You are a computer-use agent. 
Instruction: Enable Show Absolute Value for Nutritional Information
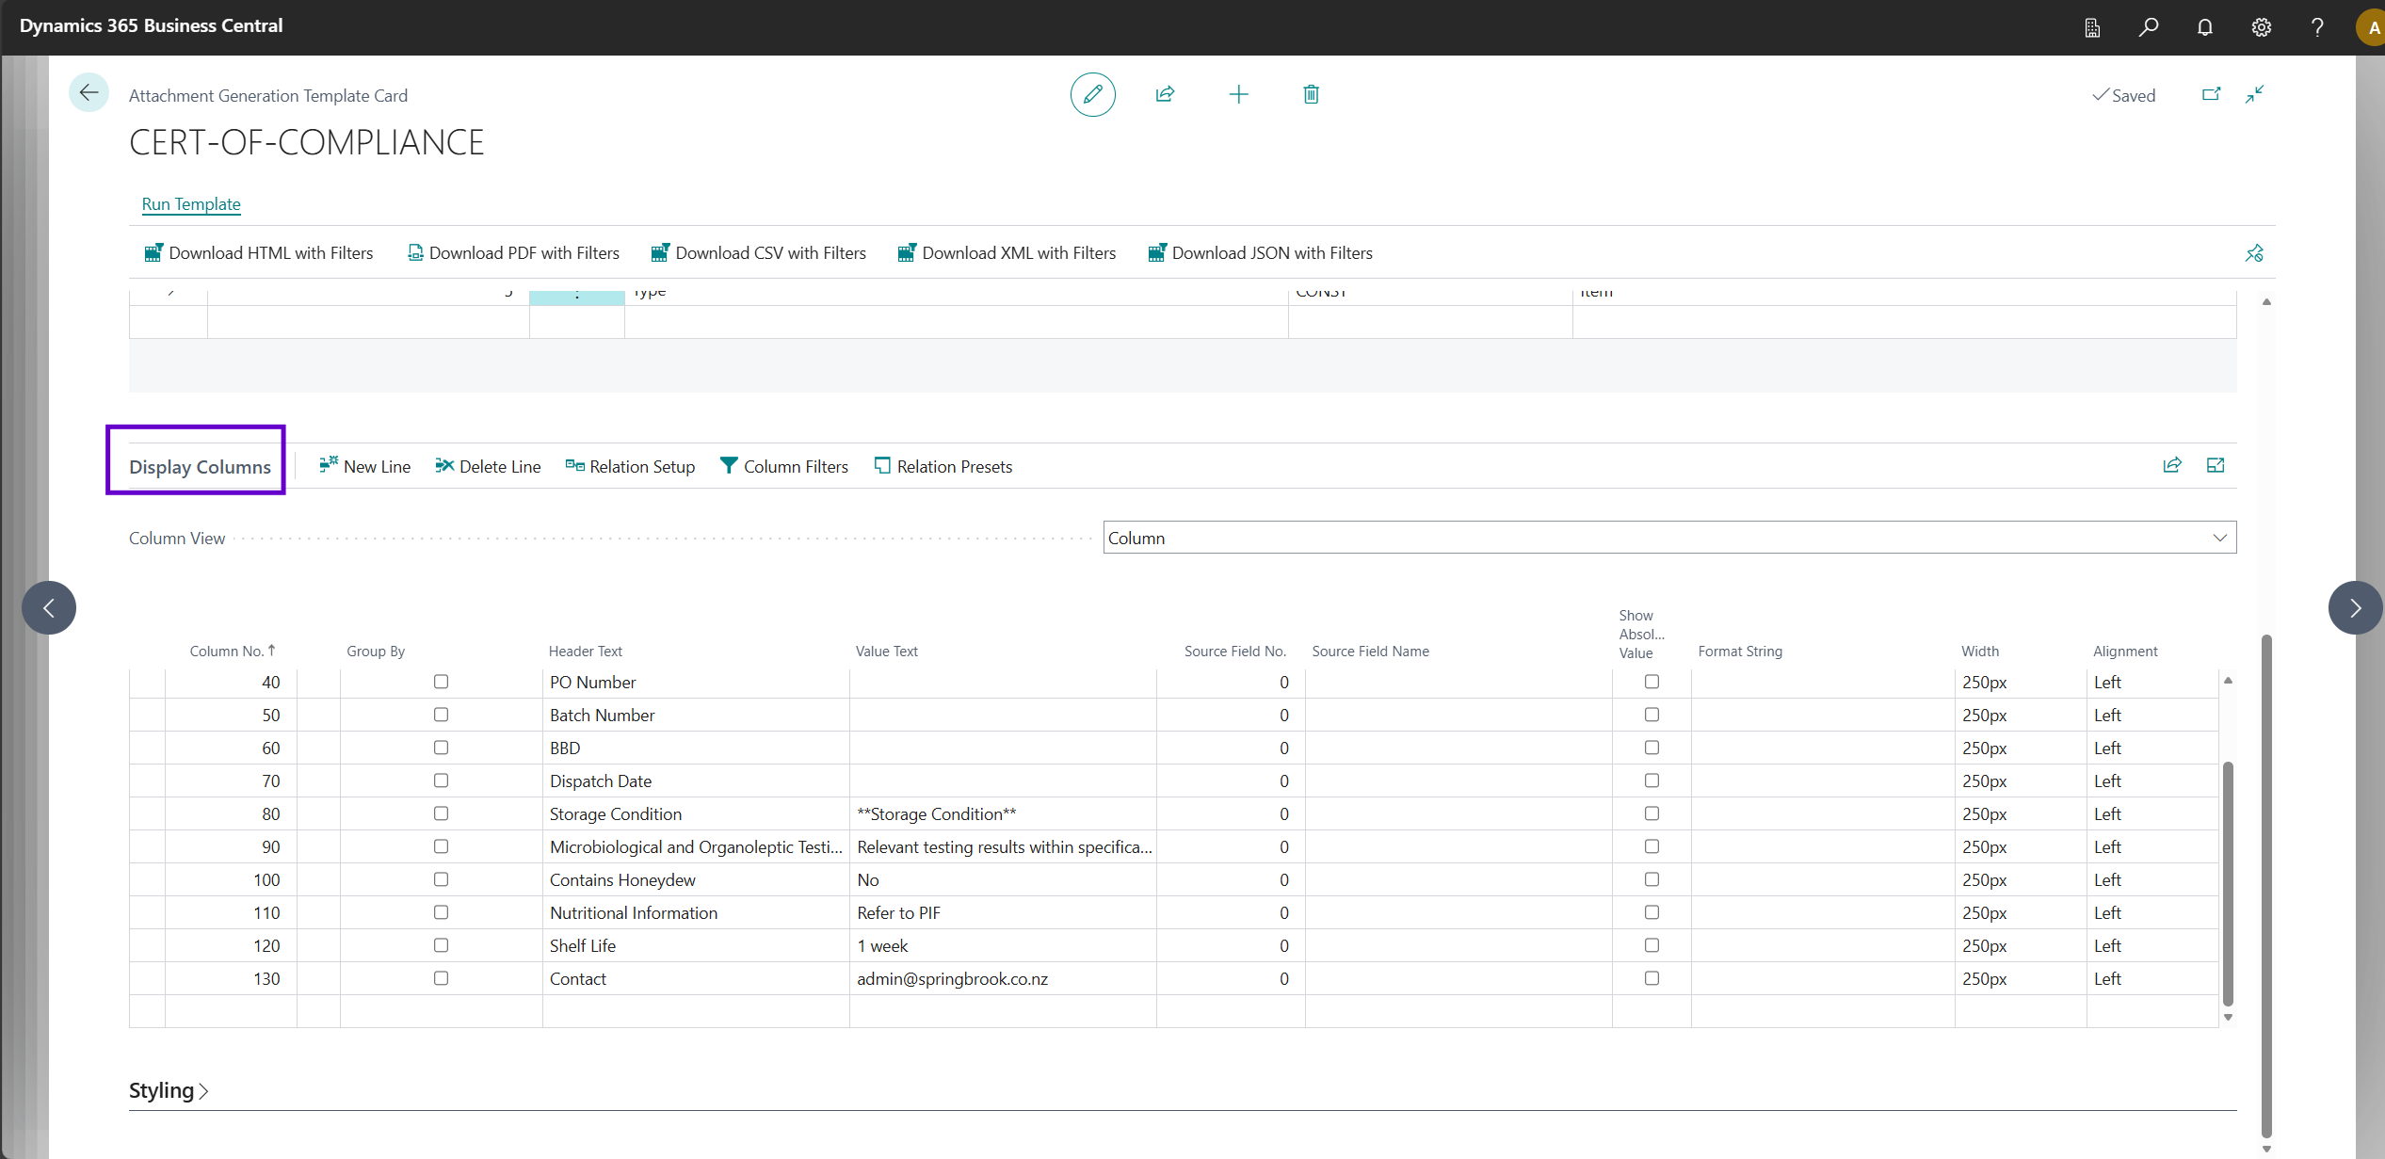click(x=1652, y=912)
